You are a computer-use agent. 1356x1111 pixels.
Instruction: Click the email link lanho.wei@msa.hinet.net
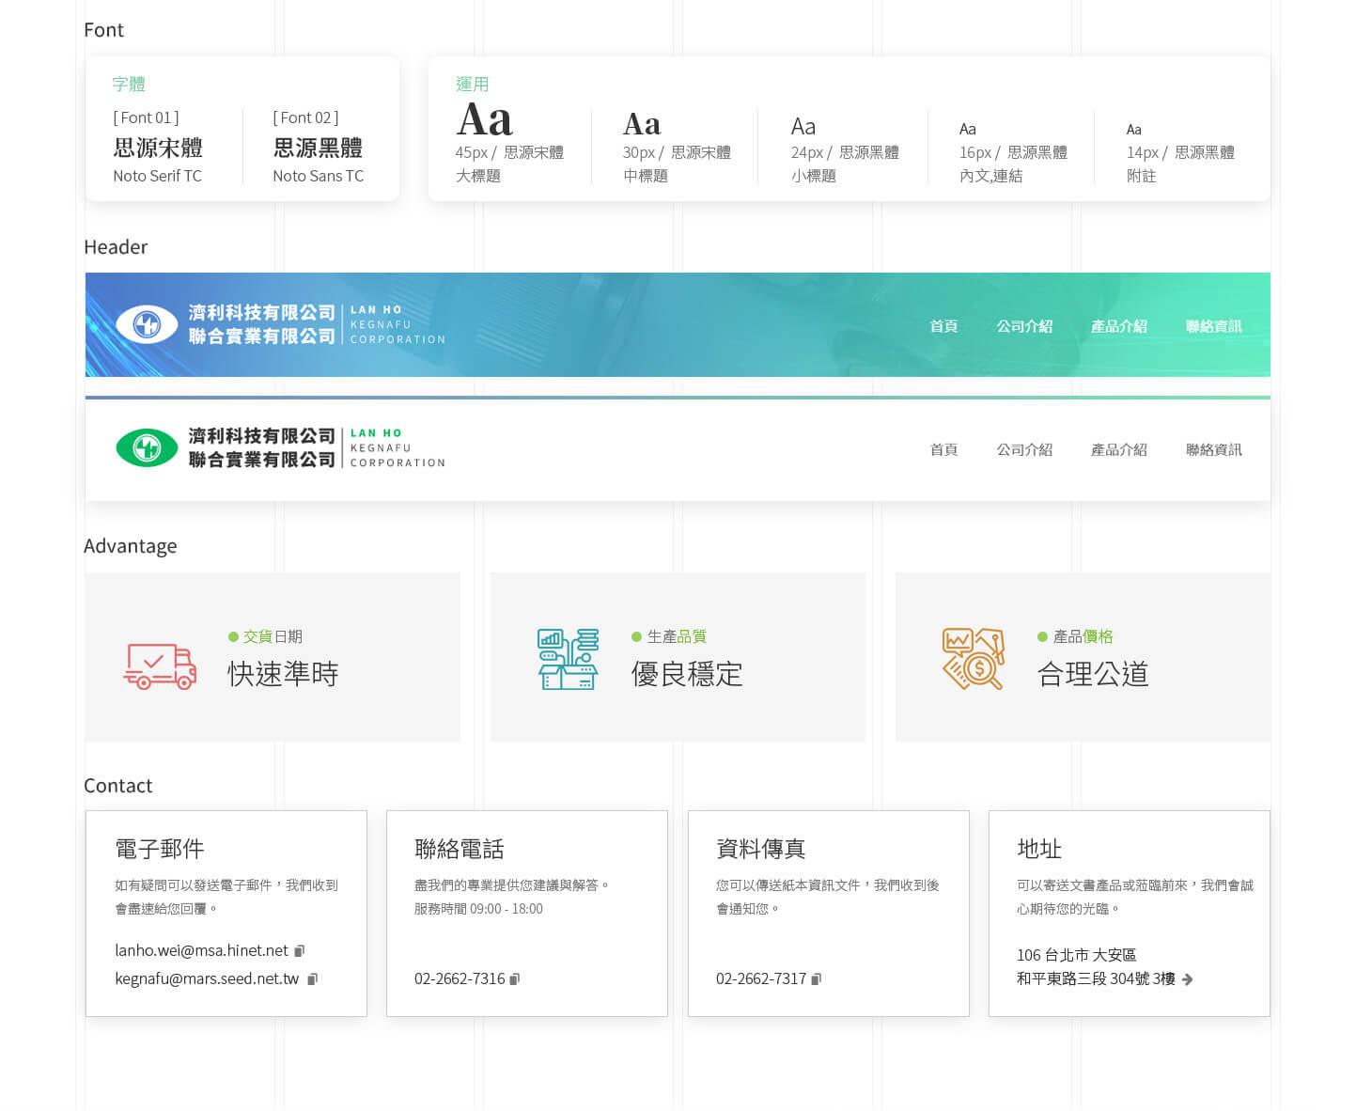pos(200,950)
